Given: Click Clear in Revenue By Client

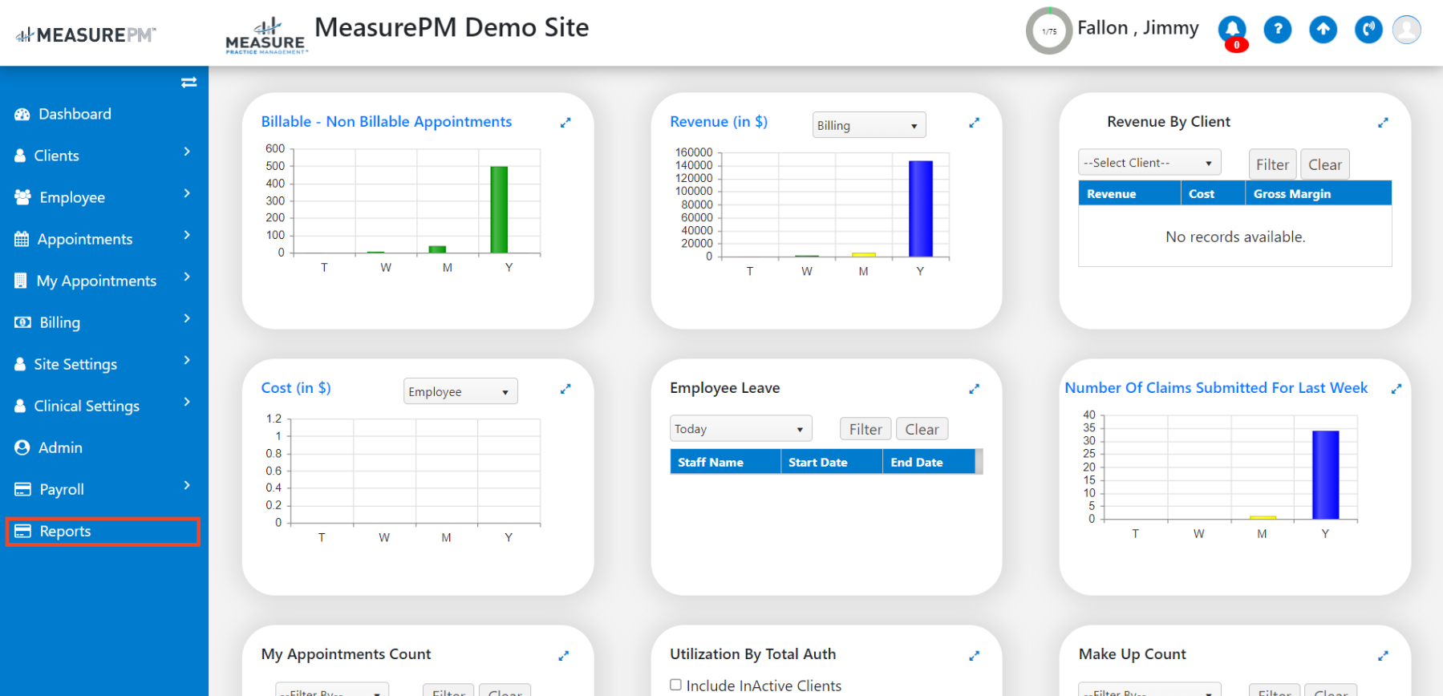Looking at the screenshot, I should 1324,164.
